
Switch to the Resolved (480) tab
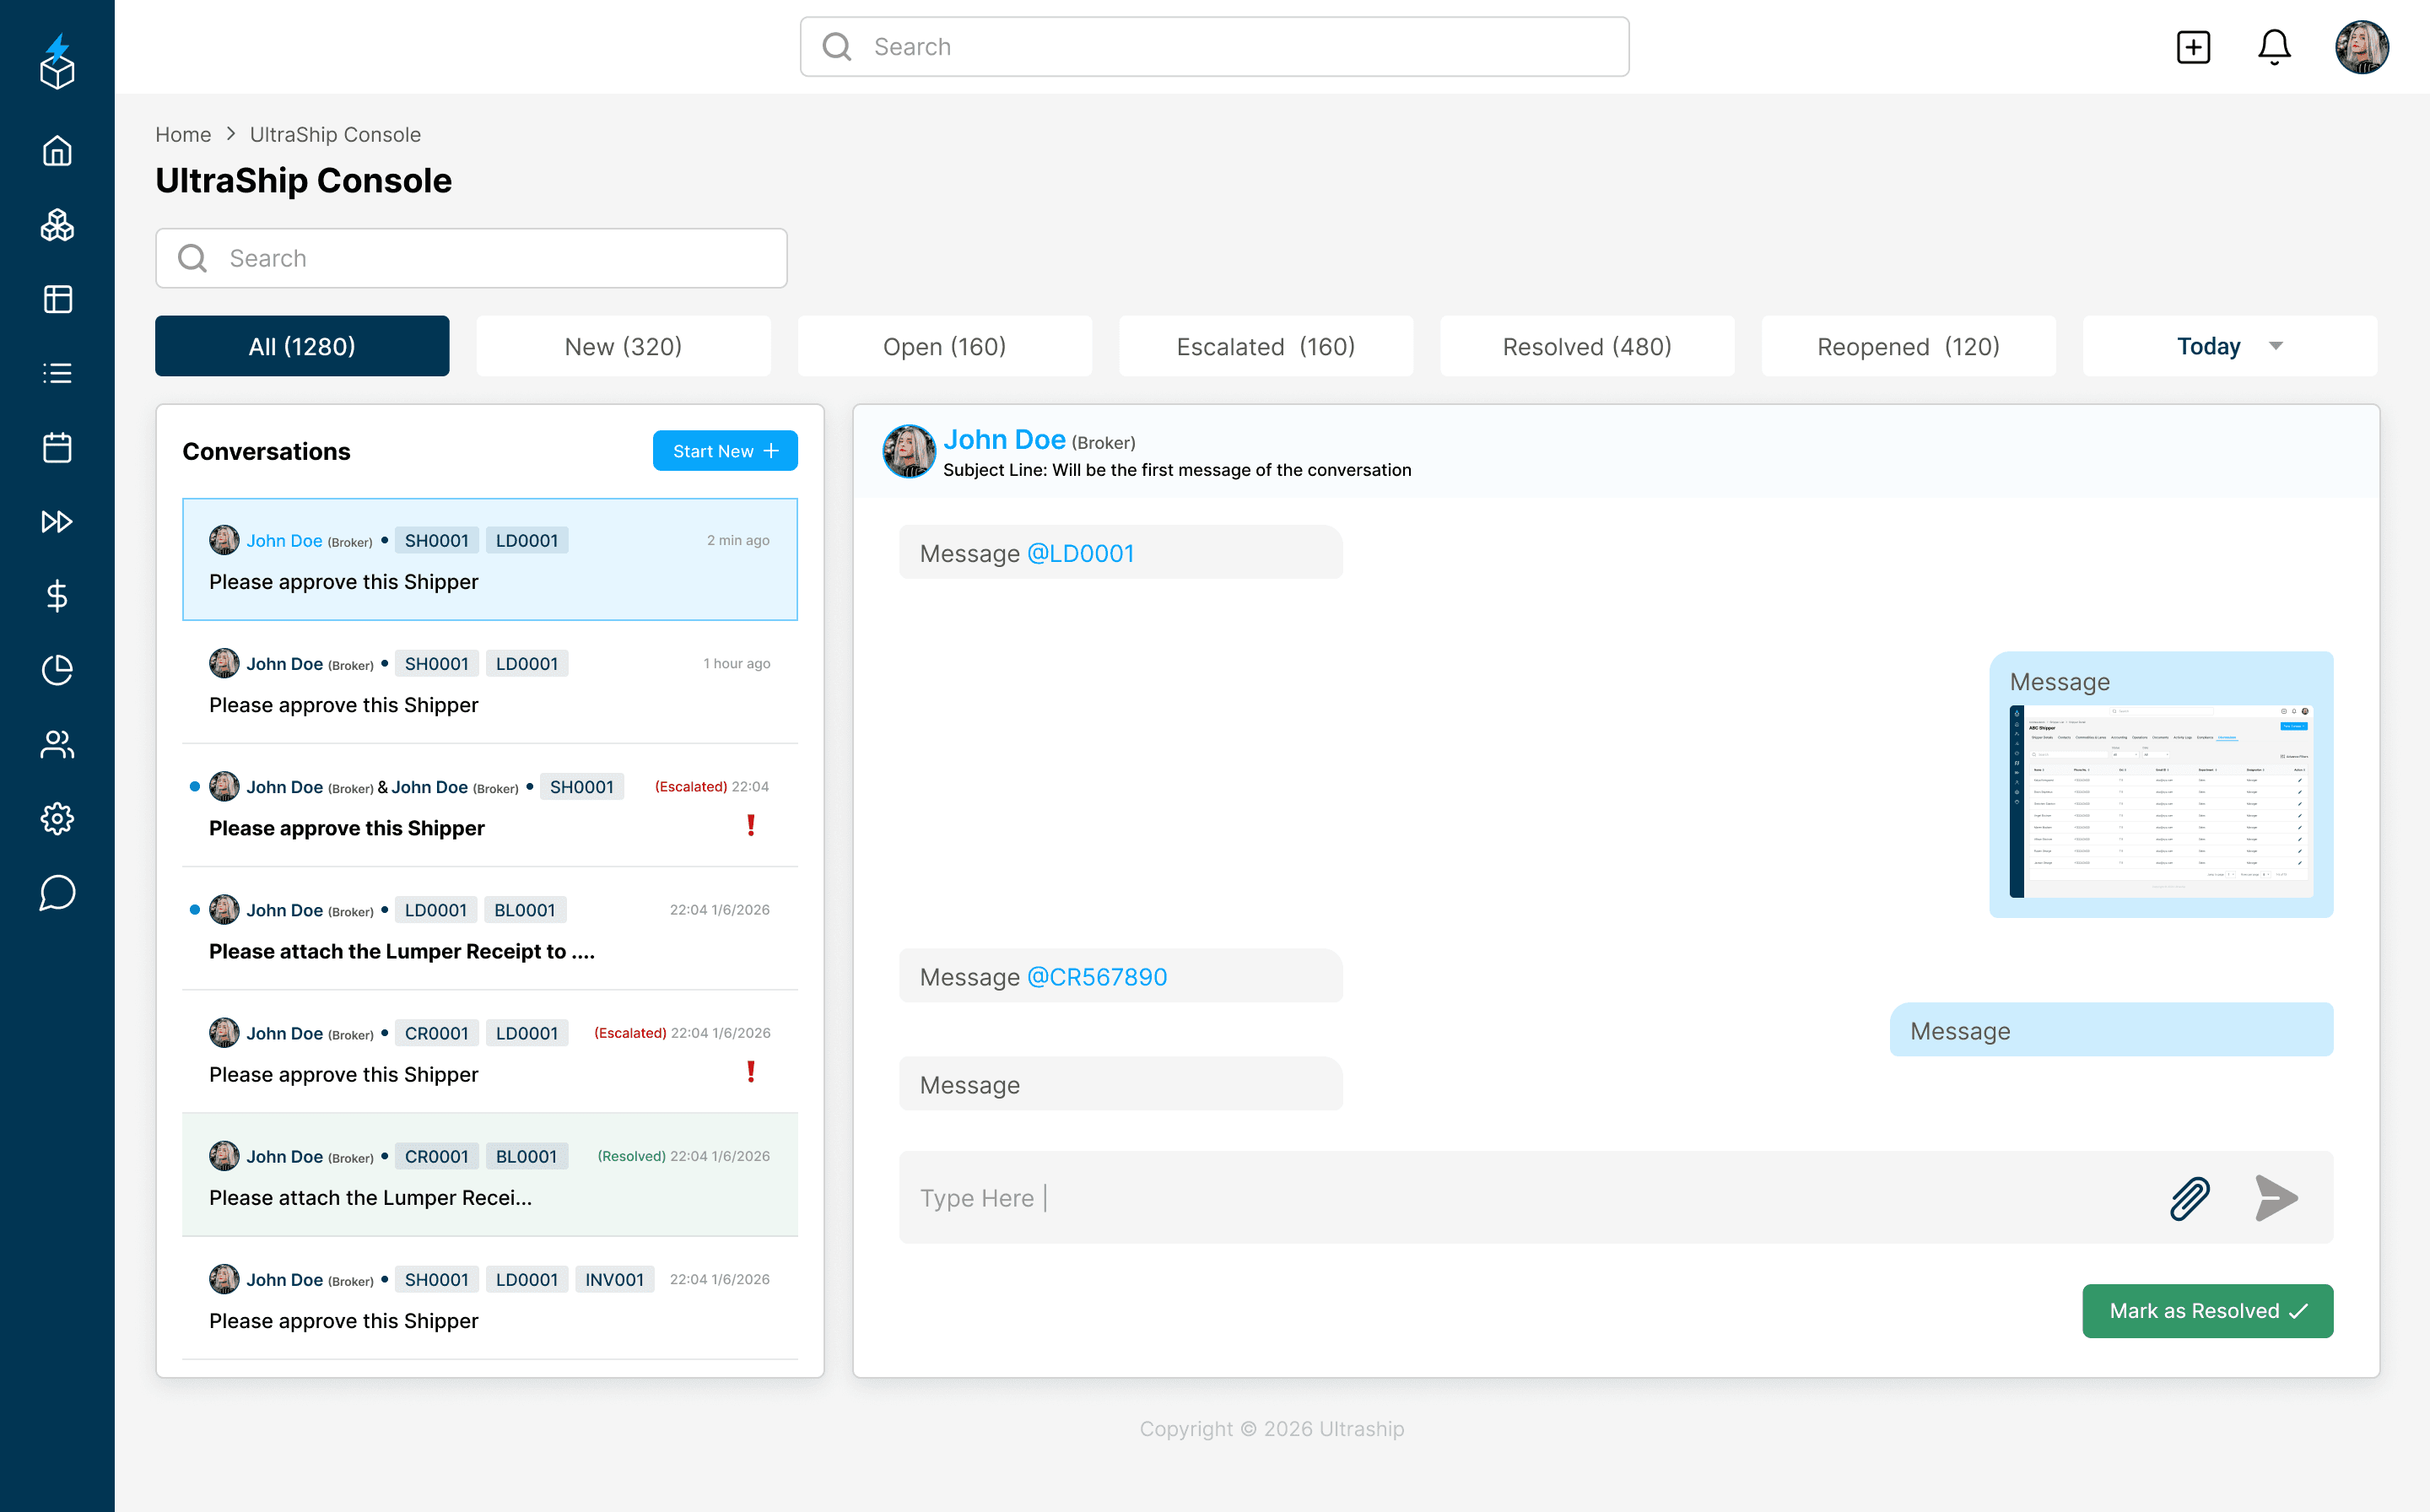pyautogui.click(x=1586, y=346)
